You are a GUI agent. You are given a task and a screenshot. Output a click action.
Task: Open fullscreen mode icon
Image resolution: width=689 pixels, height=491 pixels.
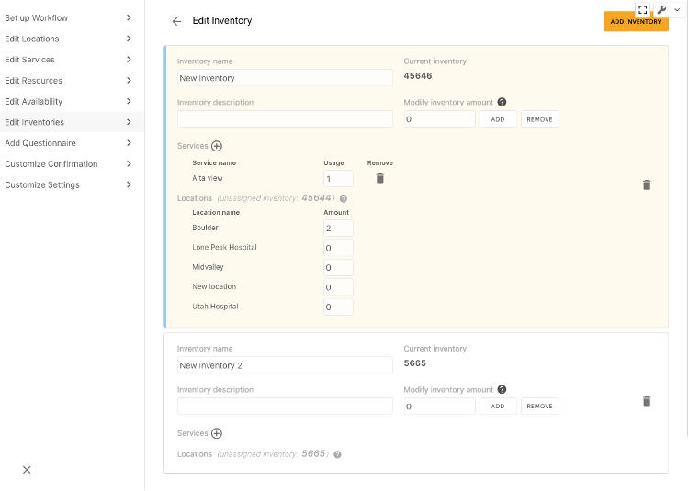[x=642, y=10]
